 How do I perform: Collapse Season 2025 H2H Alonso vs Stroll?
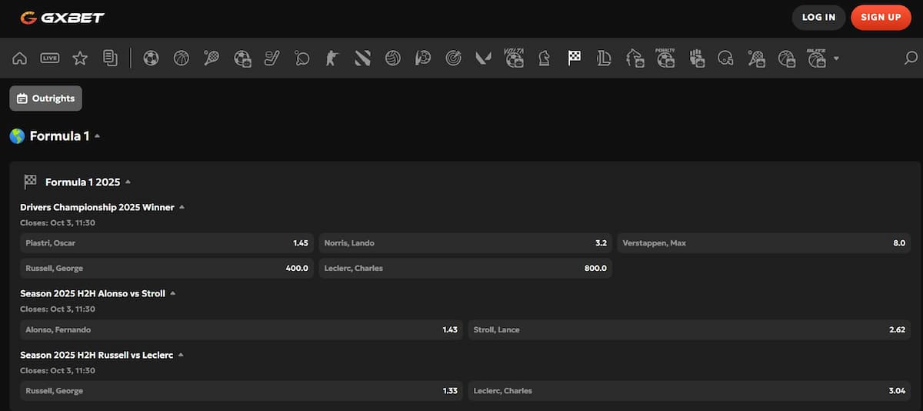173,293
